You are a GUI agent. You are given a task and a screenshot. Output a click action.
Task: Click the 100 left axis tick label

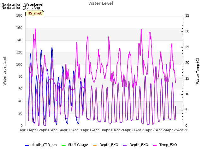coord(19,64)
